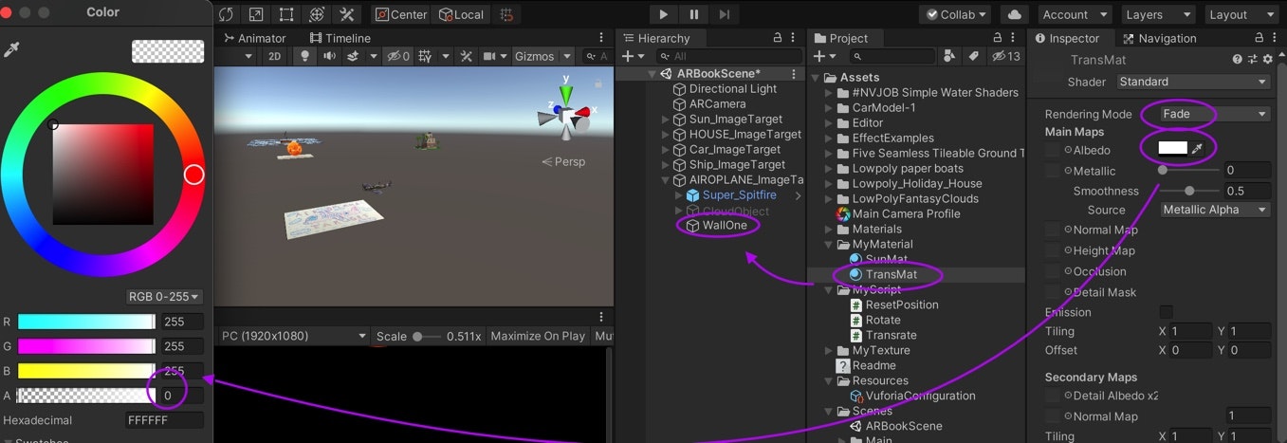Open the Collab dropdown
This screenshot has height=443, width=1287.
click(954, 14)
